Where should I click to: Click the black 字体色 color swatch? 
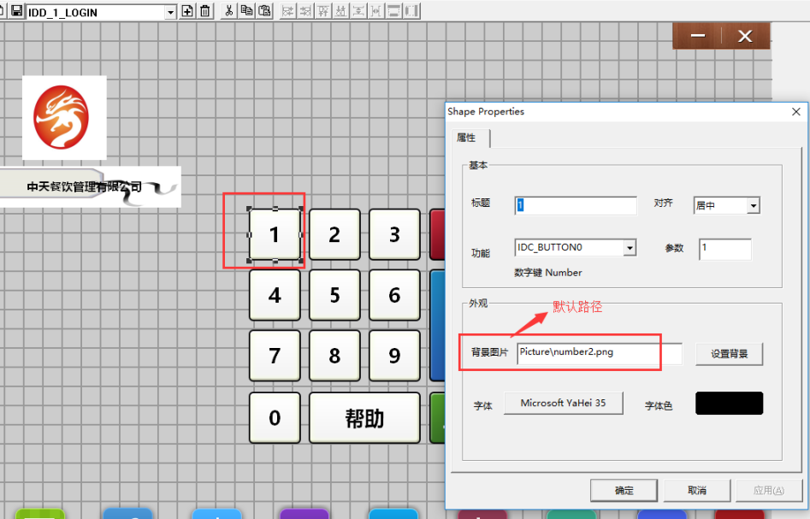[x=729, y=404]
